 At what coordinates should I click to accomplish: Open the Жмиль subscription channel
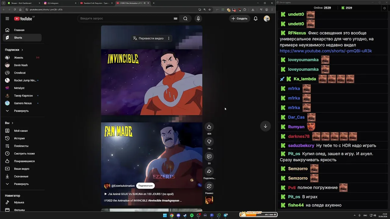click(22, 57)
